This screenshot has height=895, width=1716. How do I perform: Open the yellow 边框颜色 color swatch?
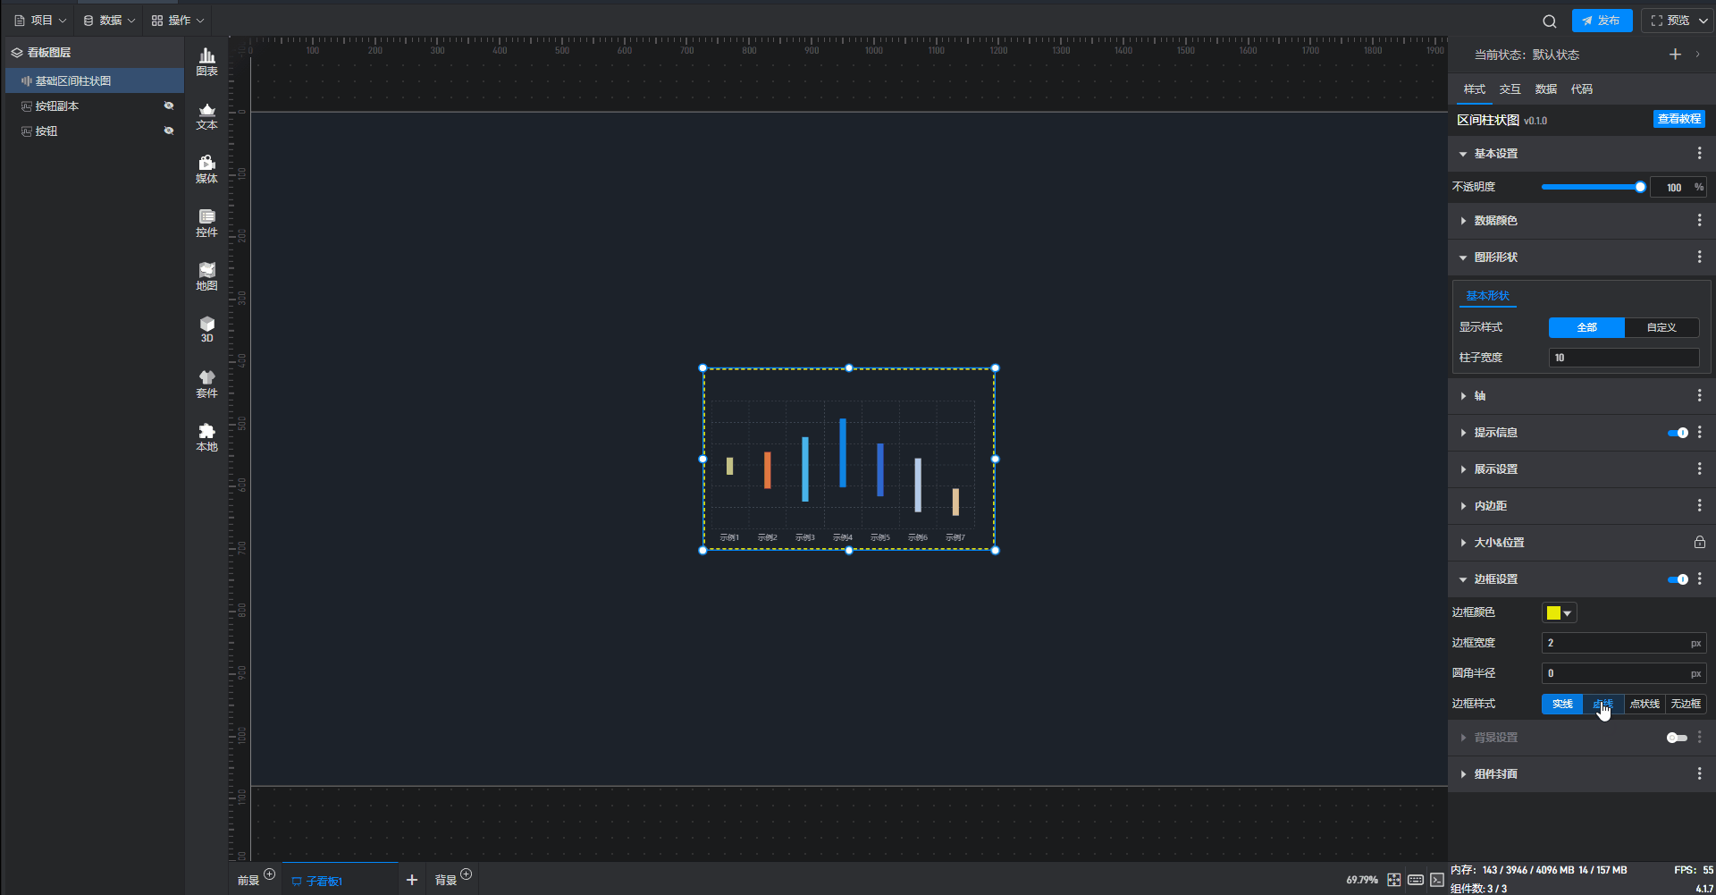pyautogui.click(x=1559, y=612)
